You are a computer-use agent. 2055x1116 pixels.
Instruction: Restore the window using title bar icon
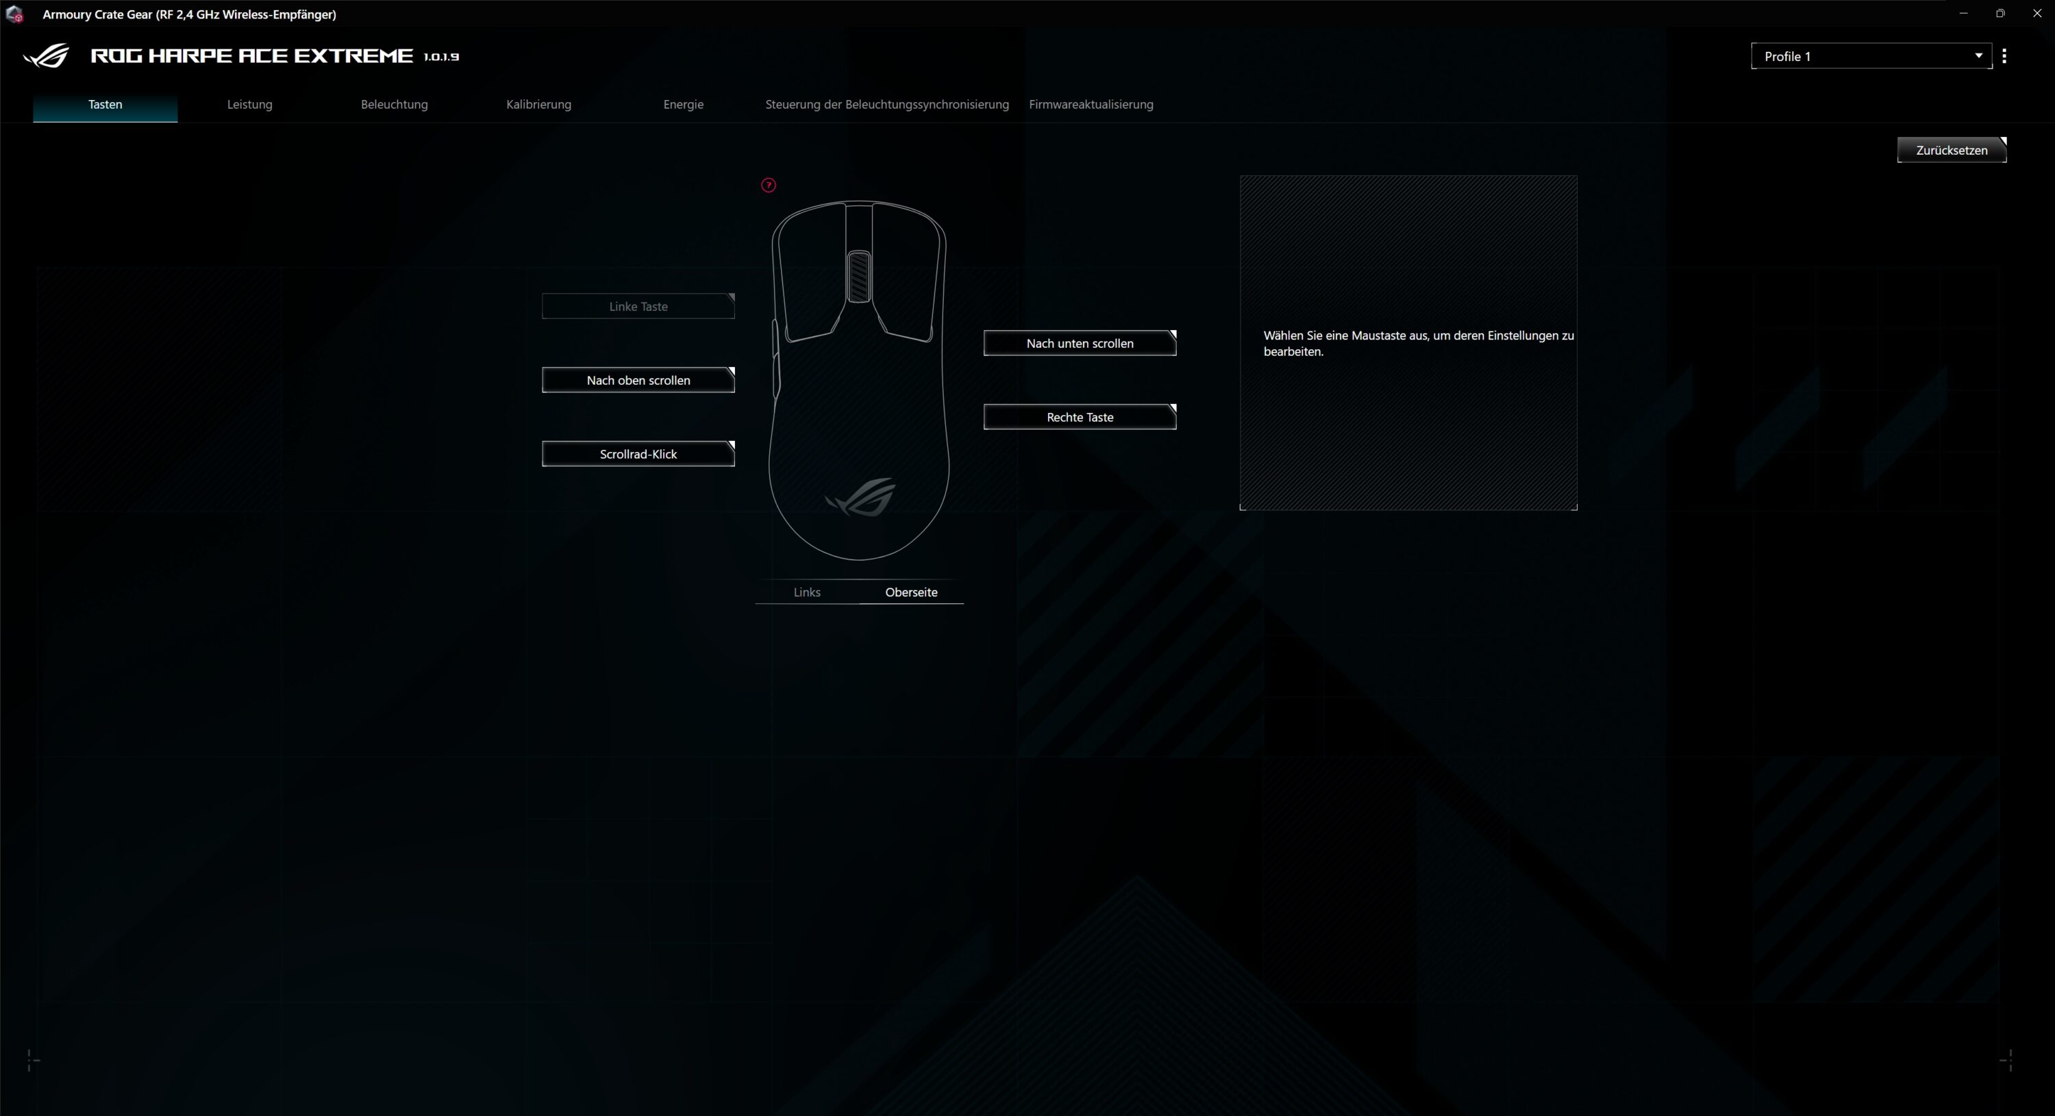click(x=2000, y=14)
